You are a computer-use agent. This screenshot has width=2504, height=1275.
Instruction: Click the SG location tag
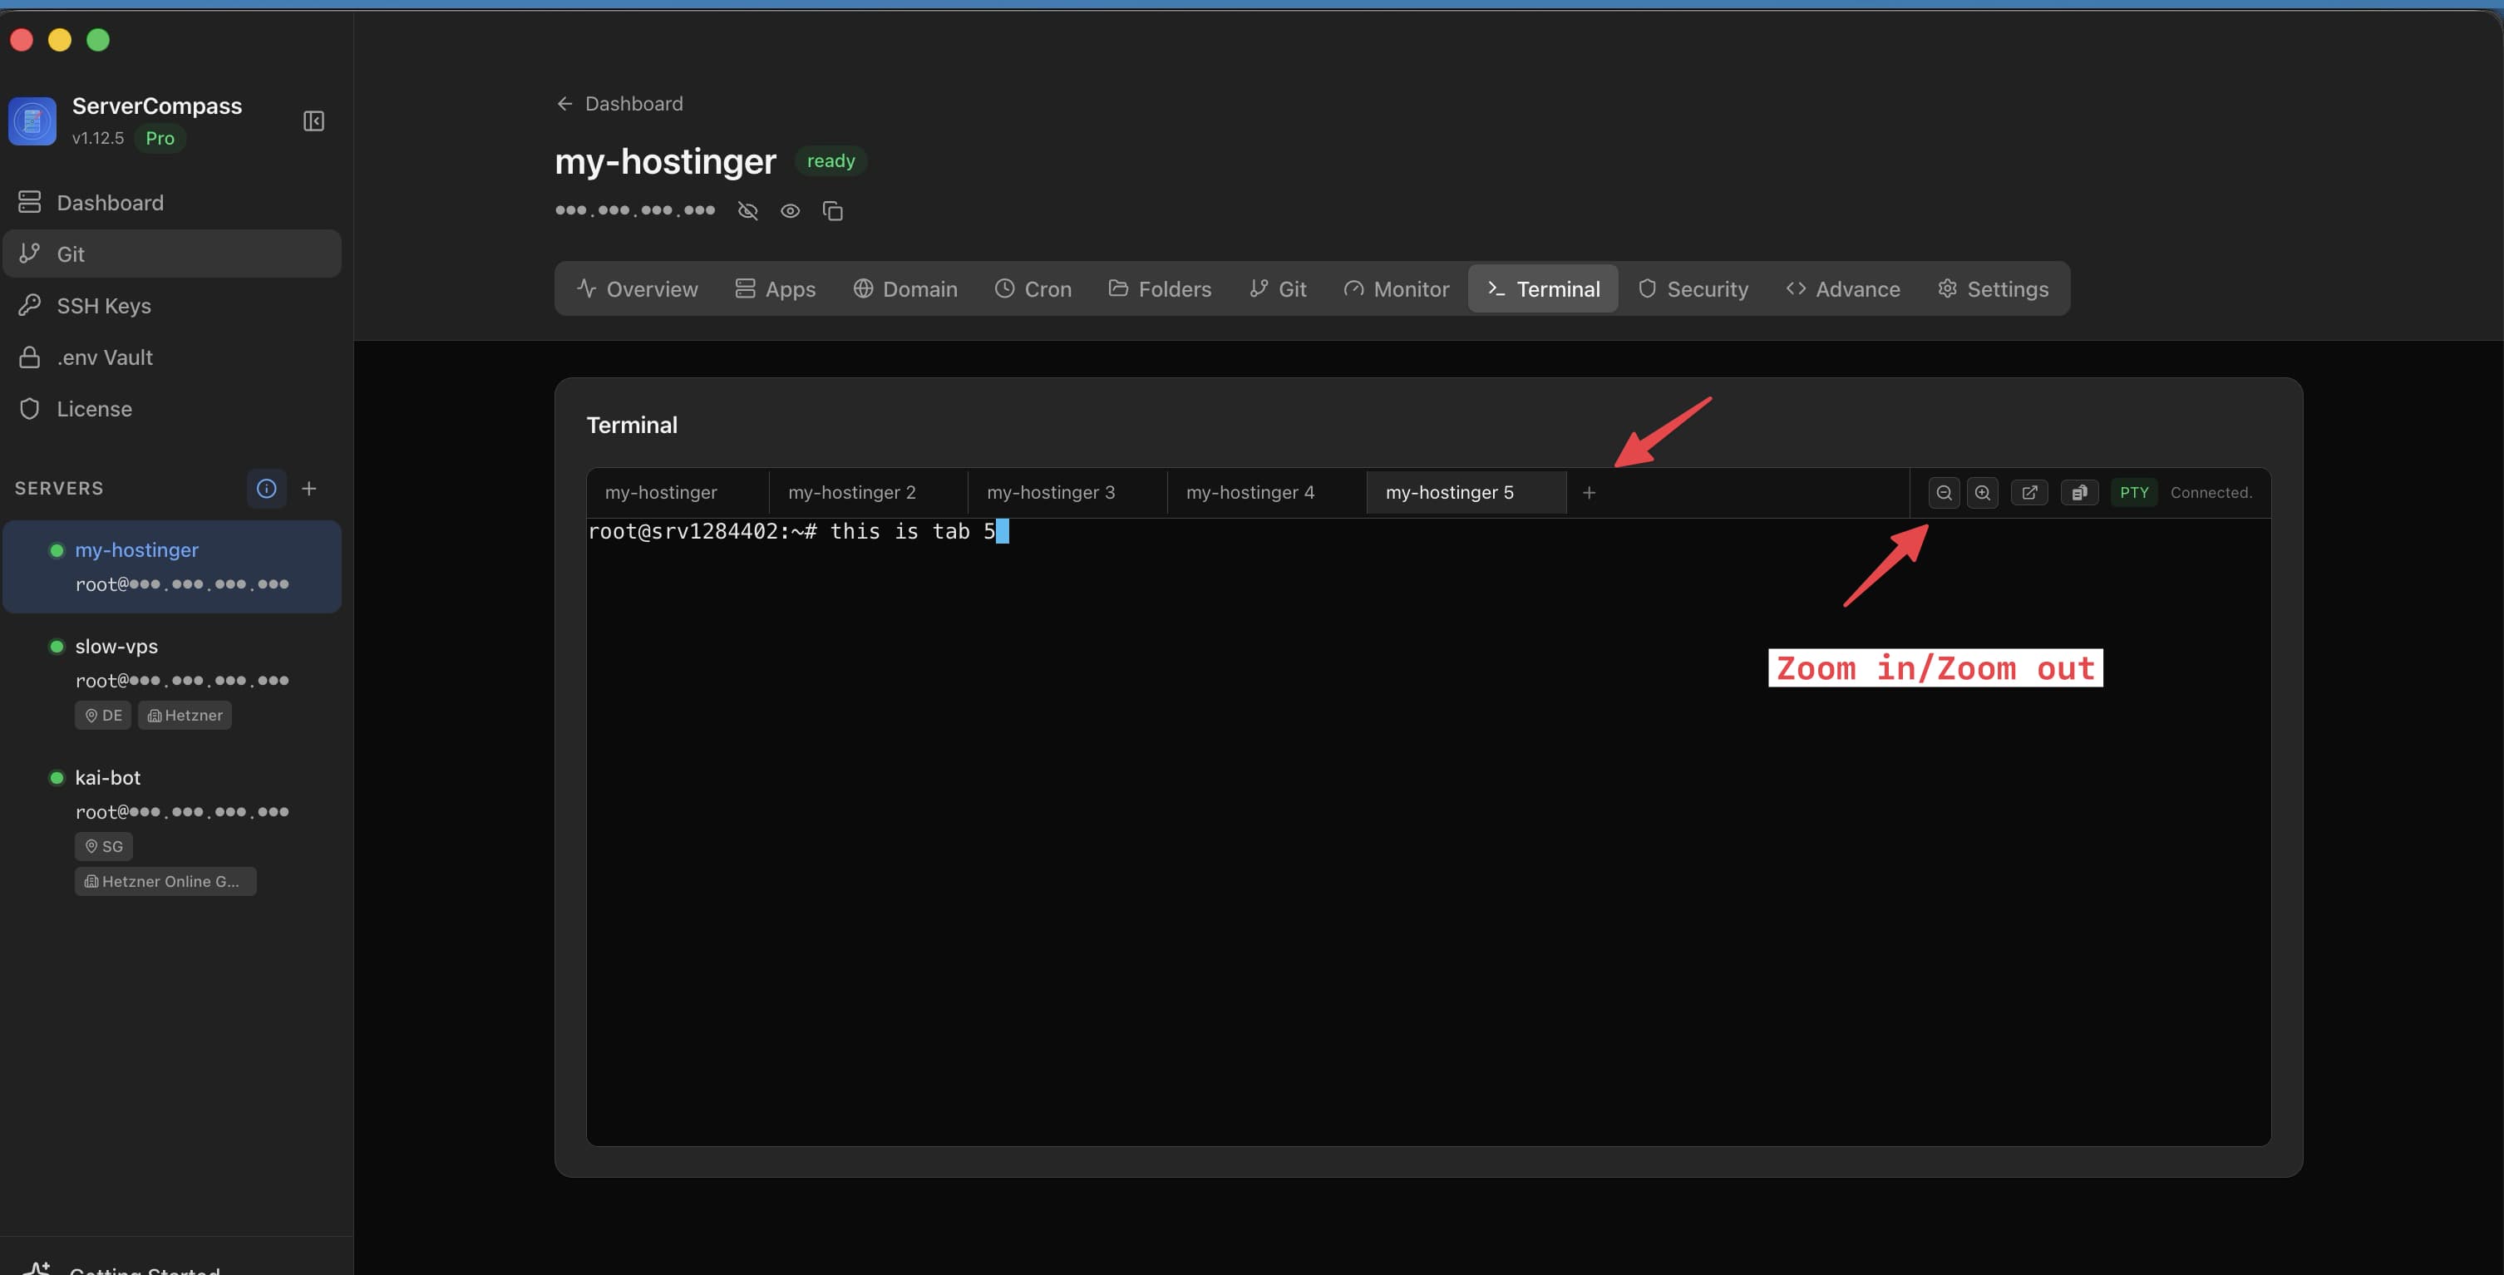pyautogui.click(x=104, y=846)
